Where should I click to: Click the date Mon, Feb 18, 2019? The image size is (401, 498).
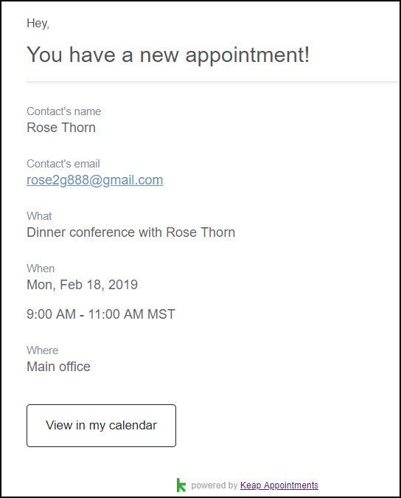82,285
